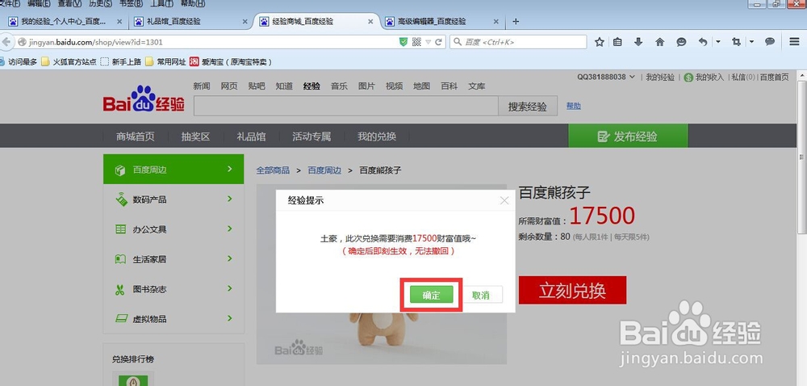This screenshot has height=386, width=807.
Task: Open dropdown arrow next to undo icon
Action: pyautogui.click(x=718, y=42)
